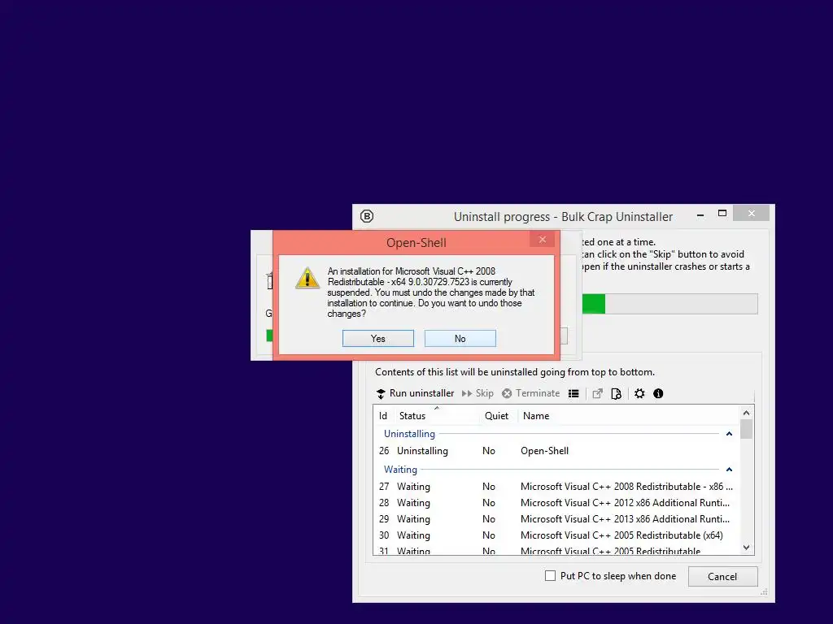833x624 pixels.
Task: Sort list by Quiet column
Action: 497,416
